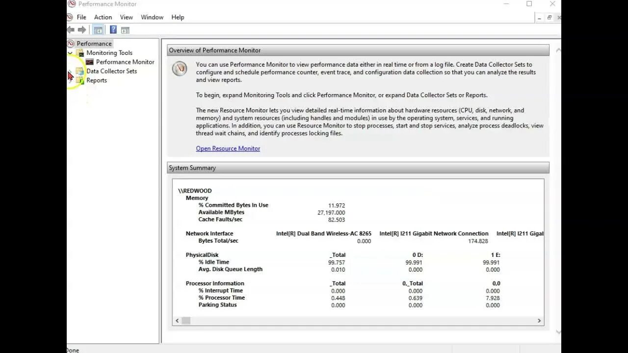Screen dimensions: 628x353
Task: Restore down the inner console child window
Action: (x=549, y=18)
